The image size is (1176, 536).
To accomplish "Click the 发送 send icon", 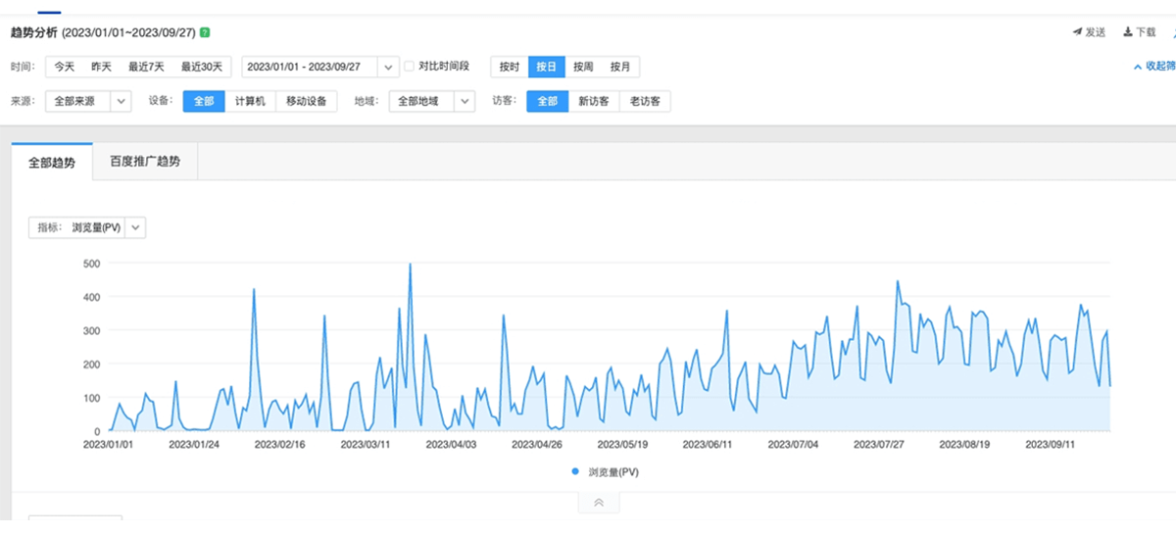I will click(x=1078, y=32).
